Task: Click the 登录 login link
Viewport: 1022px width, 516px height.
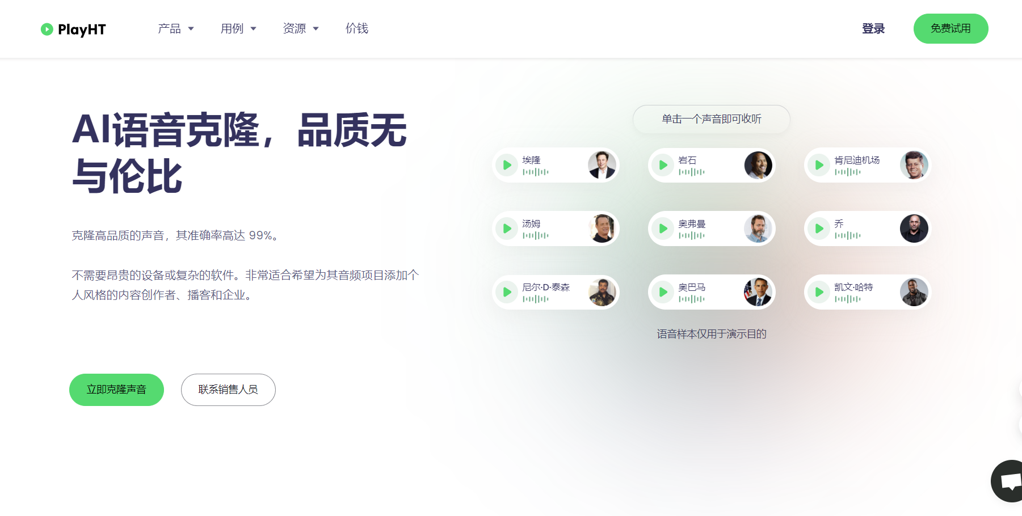Action: click(x=873, y=29)
